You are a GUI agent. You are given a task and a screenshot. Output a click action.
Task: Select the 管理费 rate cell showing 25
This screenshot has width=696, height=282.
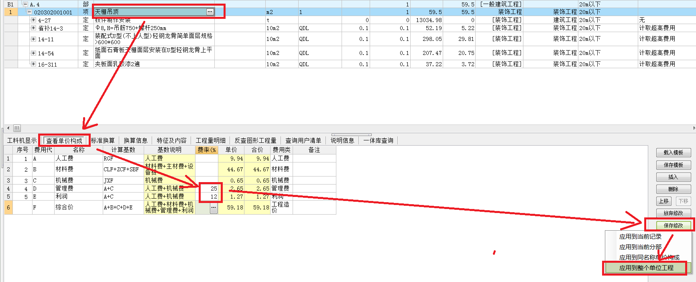point(207,189)
